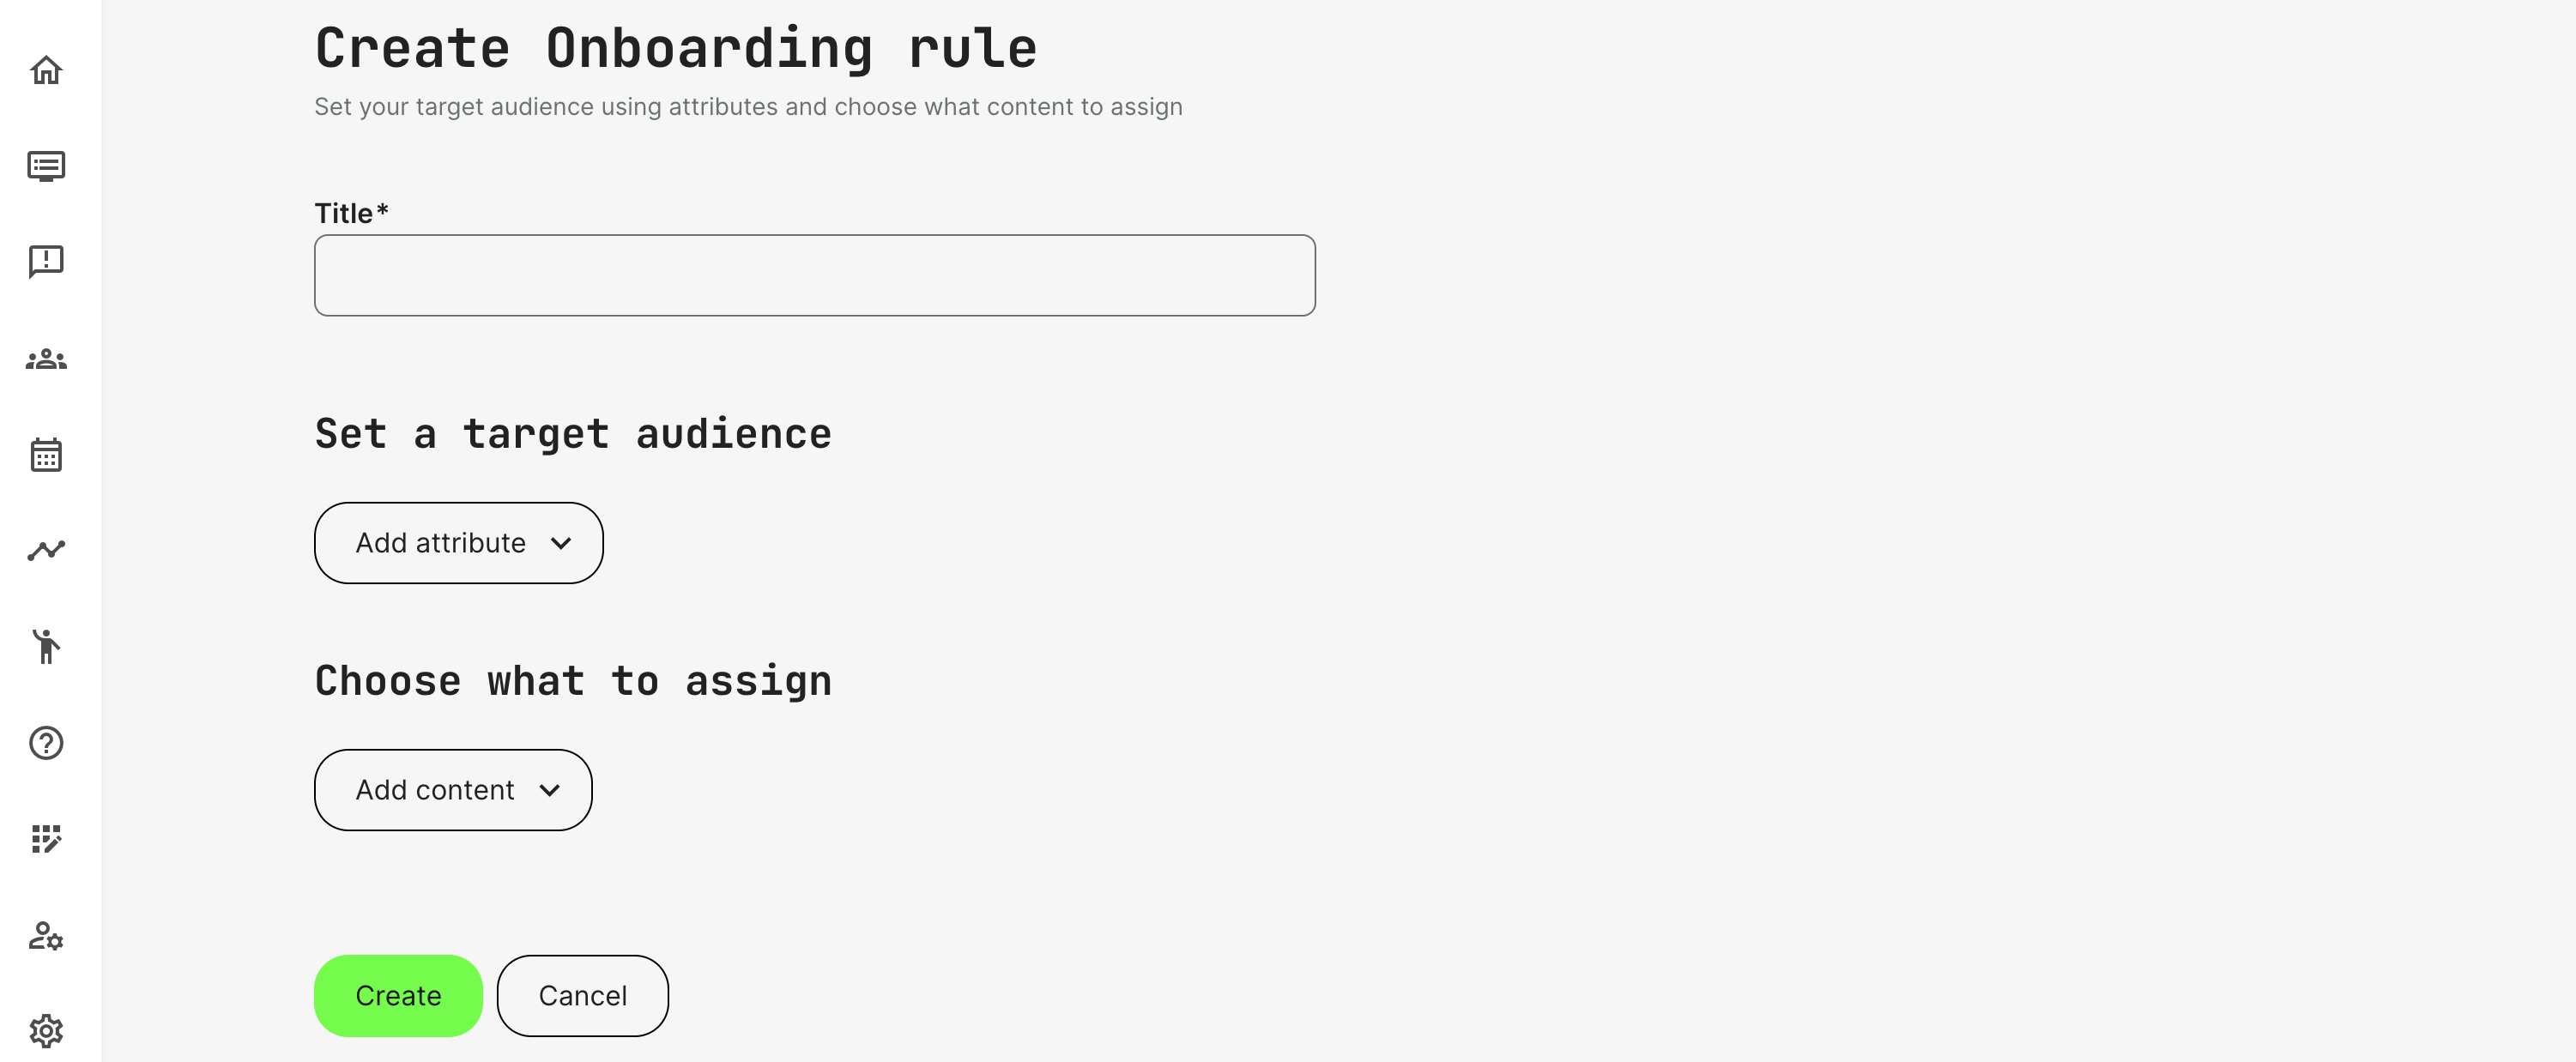Click the onboarding waving person icon

46,646
